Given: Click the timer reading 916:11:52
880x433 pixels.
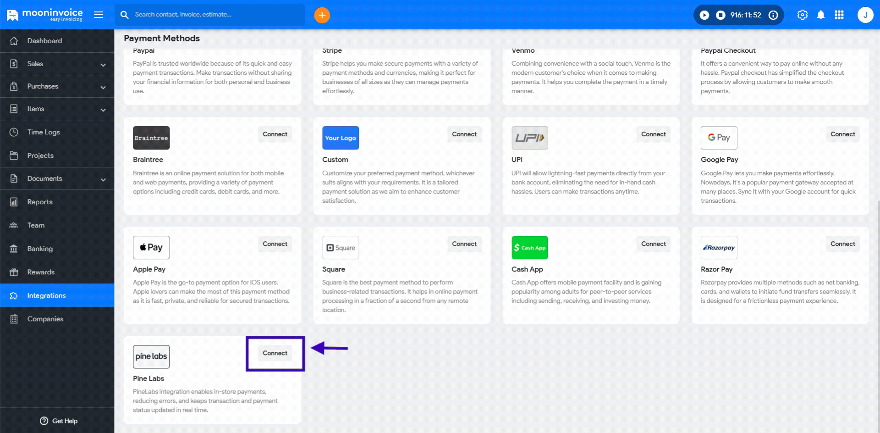Looking at the screenshot, I should pyautogui.click(x=746, y=15).
